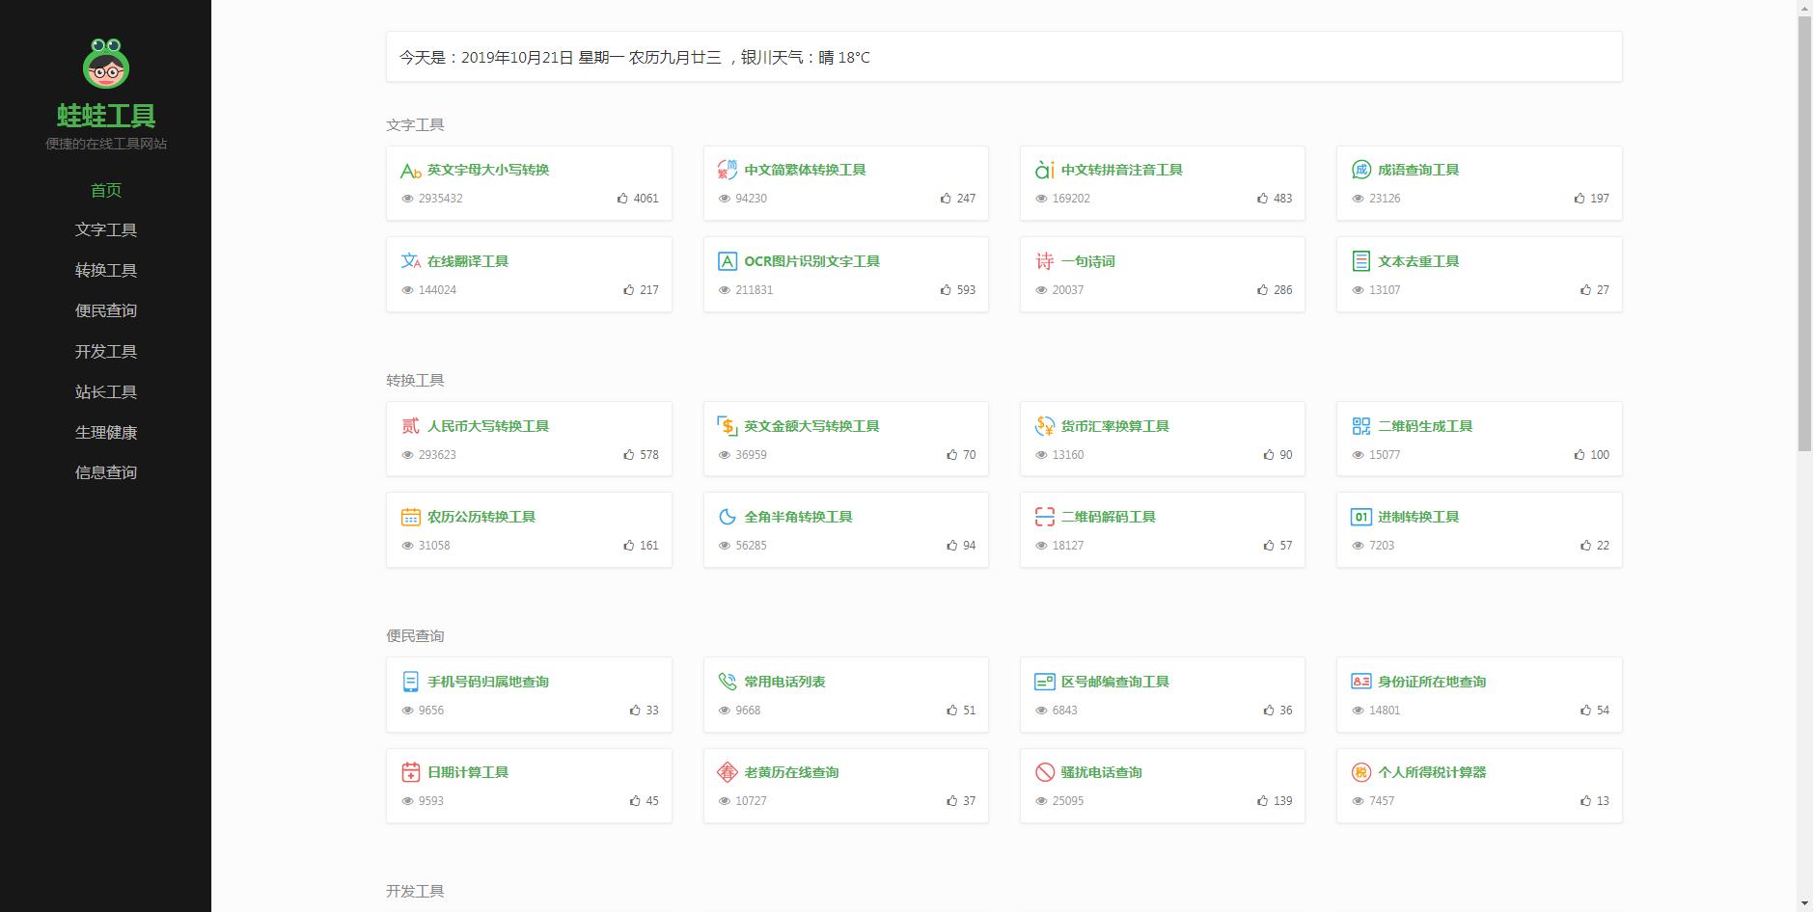Navigate to 站长工具 in sidebar

[x=106, y=392]
